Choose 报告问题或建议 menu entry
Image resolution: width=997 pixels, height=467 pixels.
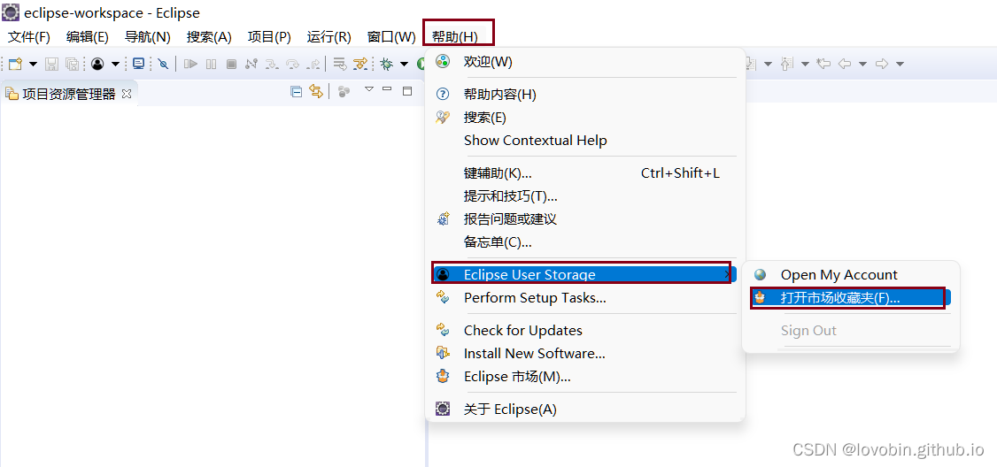[x=585, y=219]
